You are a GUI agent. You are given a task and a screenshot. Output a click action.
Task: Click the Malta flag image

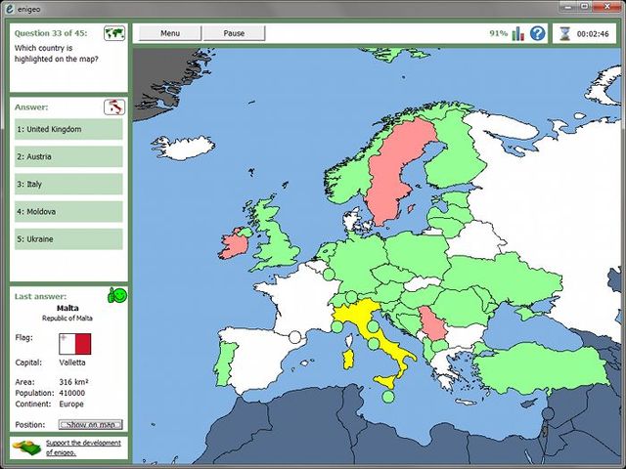tap(75, 344)
